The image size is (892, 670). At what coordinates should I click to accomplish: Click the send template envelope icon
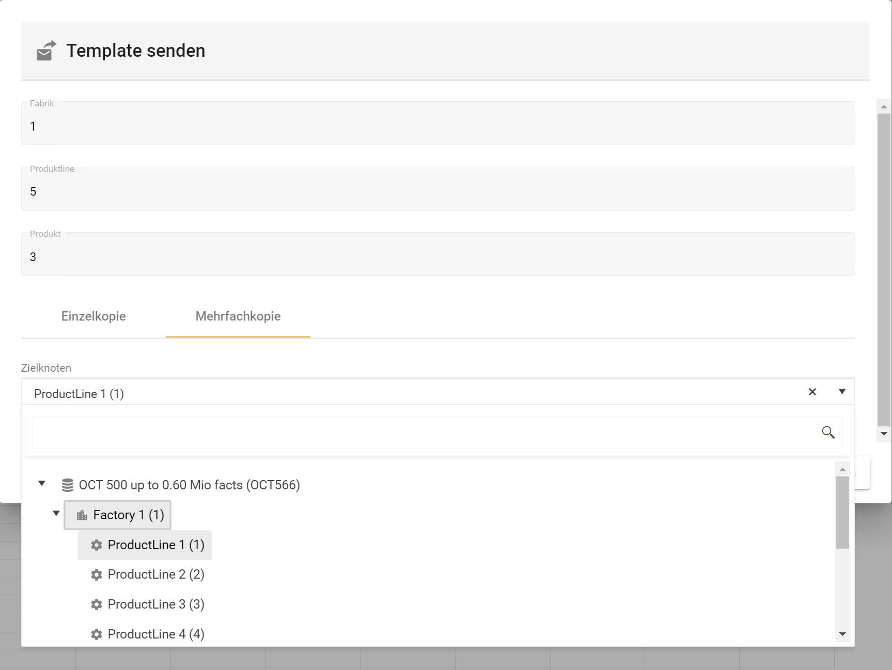46,51
